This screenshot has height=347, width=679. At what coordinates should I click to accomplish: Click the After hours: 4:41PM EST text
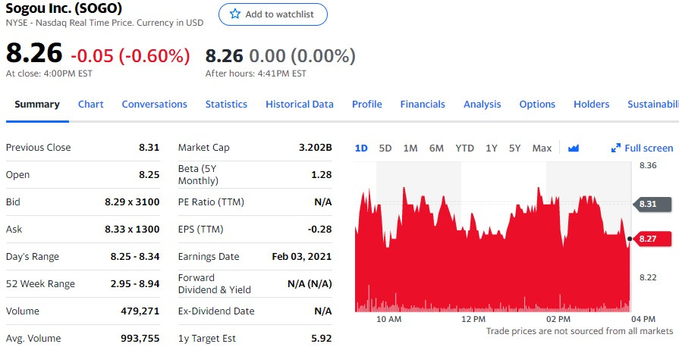point(256,73)
